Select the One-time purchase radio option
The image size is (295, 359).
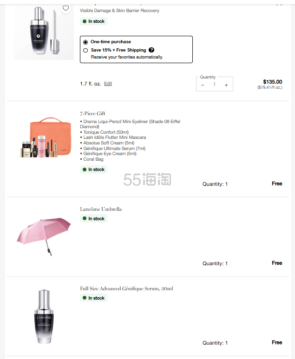tap(85, 42)
